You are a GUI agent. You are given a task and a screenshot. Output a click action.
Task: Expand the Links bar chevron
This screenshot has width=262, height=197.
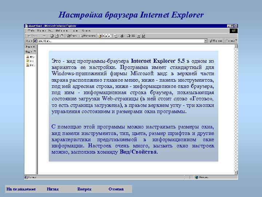[x=236, y=40]
